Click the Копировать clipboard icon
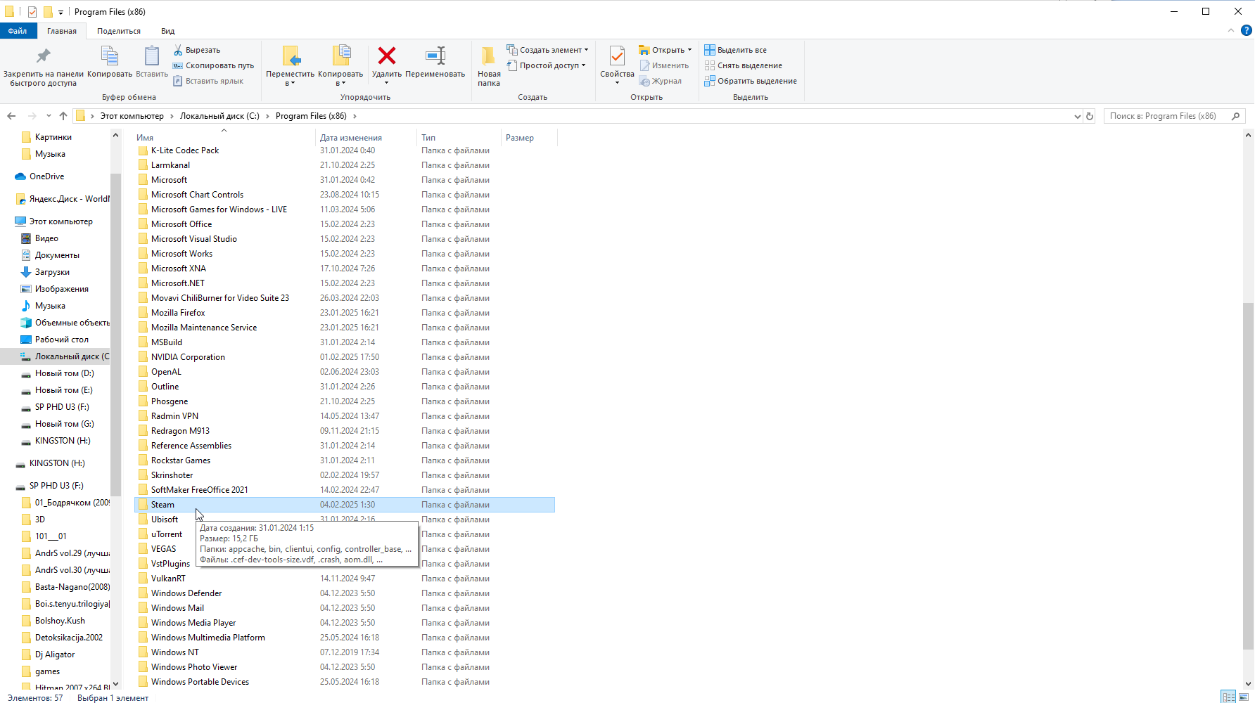This screenshot has height=703, width=1255. pos(109,56)
